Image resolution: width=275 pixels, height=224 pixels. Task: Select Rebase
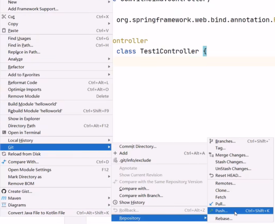240,218
